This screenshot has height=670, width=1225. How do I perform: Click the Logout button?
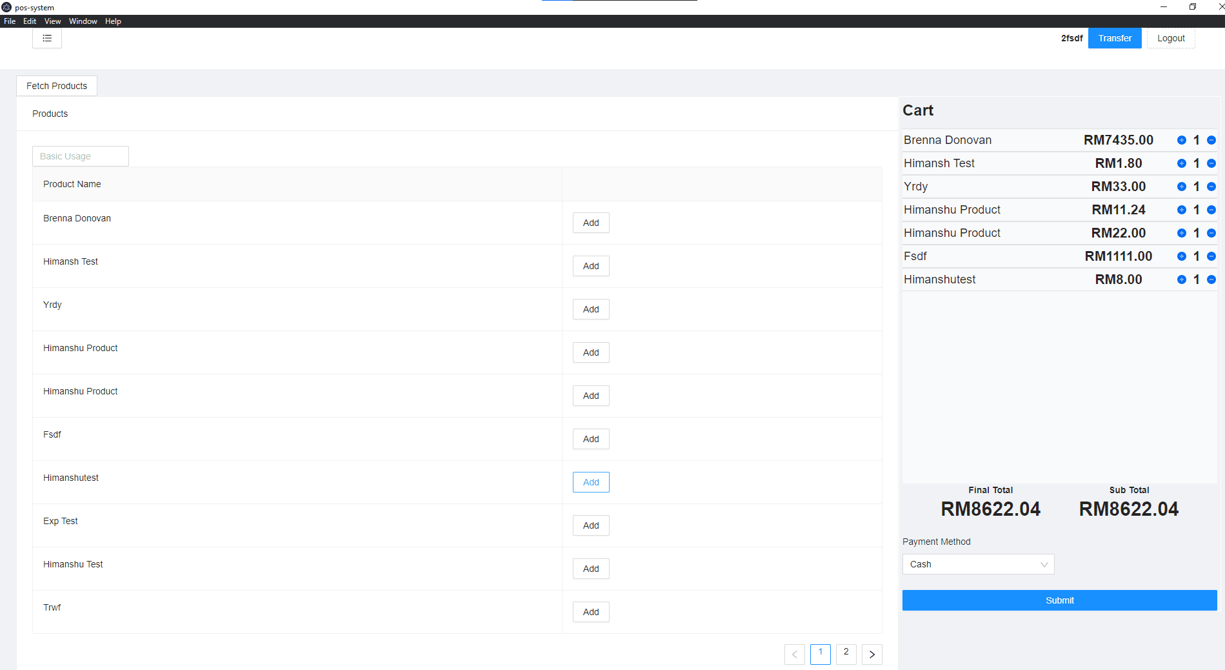pyautogui.click(x=1171, y=37)
